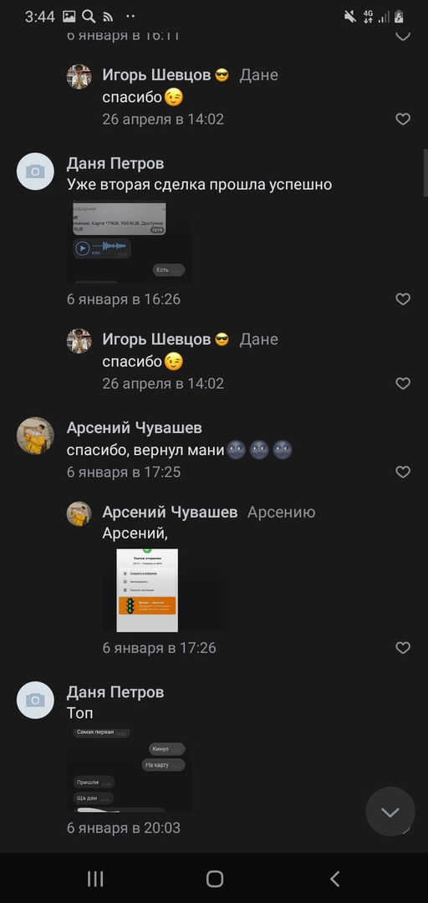Like Даня Петров's 16:26 comment
This screenshot has height=903, width=428.
[403, 298]
